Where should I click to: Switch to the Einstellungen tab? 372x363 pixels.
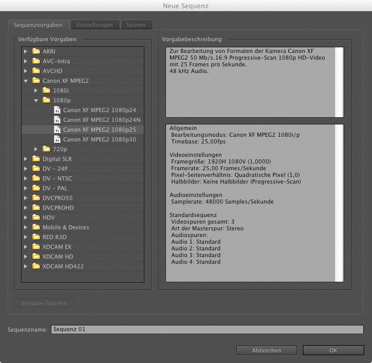pyautogui.click(x=94, y=25)
